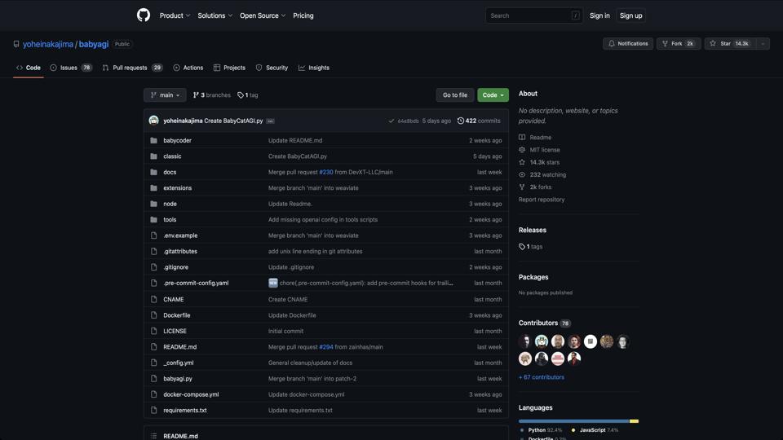Open the main branch dropdown
This screenshot has width=783, height=440.
(x=165, y=95)
